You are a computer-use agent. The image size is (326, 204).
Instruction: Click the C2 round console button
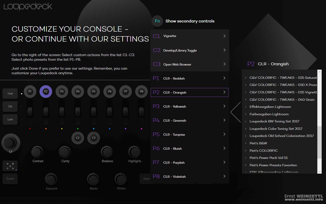78,138
